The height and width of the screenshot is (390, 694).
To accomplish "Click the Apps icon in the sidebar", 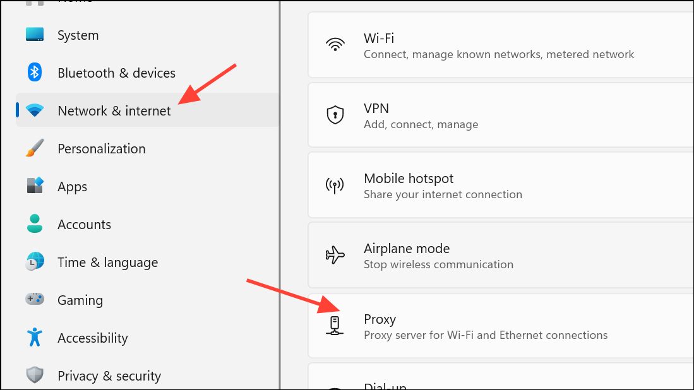I will (33, 186).
